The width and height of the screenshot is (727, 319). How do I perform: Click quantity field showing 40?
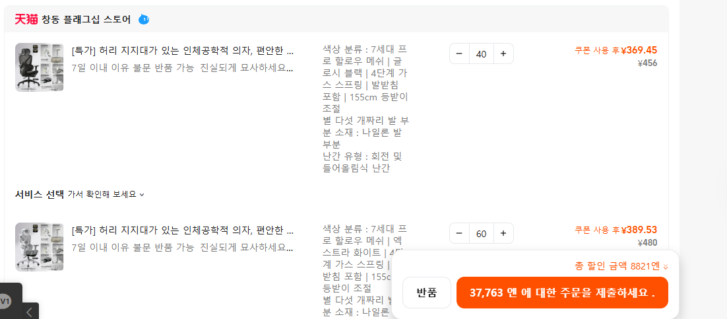coord(481,53)
